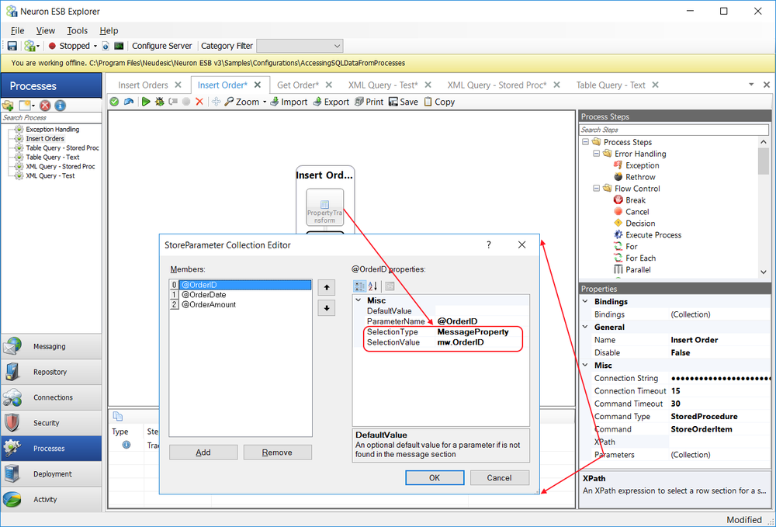Viewport: 776px width, 527px height.
Task: Collapse the Misc category in the dialog
Action: click(359, 300)
